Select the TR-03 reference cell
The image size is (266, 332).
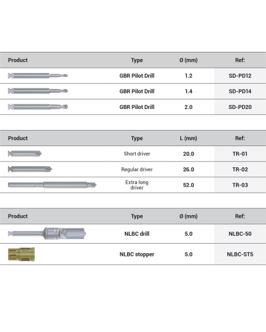tap(240, 185)
